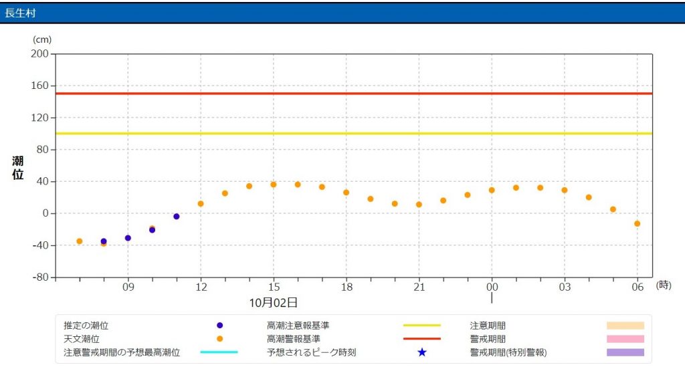Click the blue star legend icon for peak time
Image resolution: width=685 pixels, height=373 pixels.
point(422,352)
